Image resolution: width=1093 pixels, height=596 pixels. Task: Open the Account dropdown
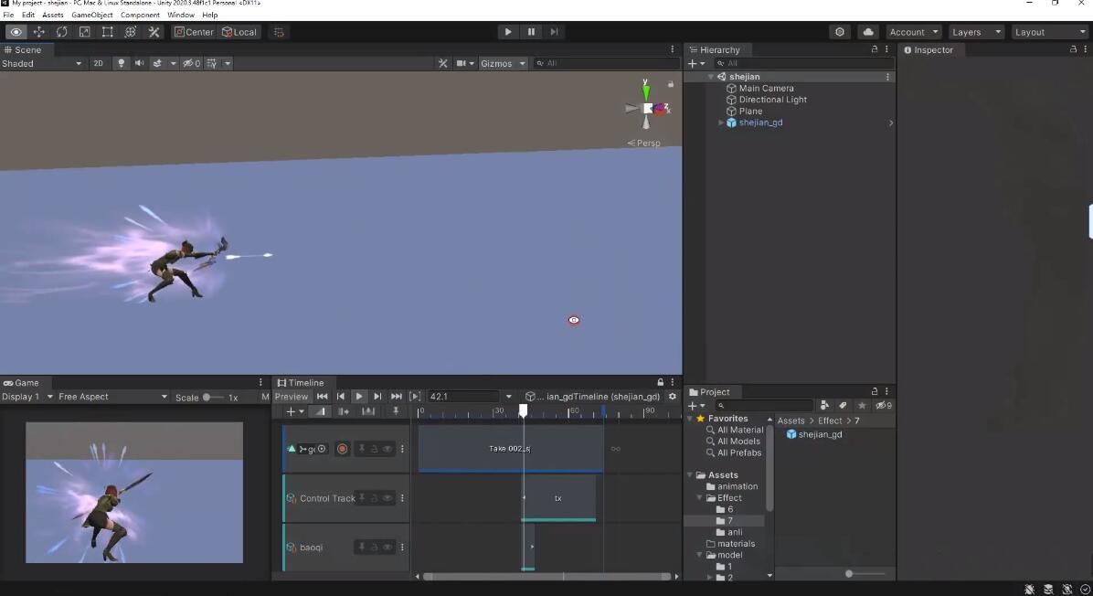[x=913, y=32]
